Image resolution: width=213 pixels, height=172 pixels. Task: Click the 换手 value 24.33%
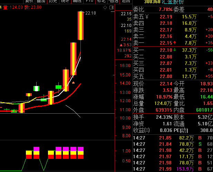[164, 117]
